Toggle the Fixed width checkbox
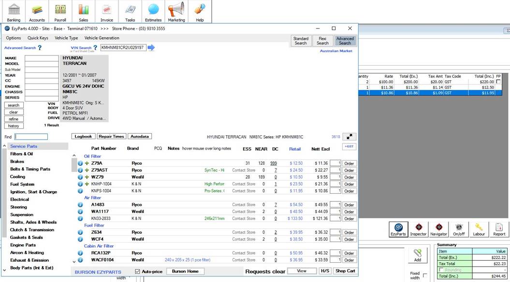 pyautogui.click(x=425, y=276)
